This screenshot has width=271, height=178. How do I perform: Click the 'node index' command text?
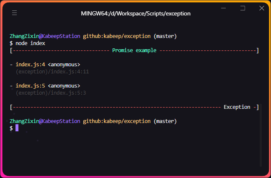click(30, 43)
